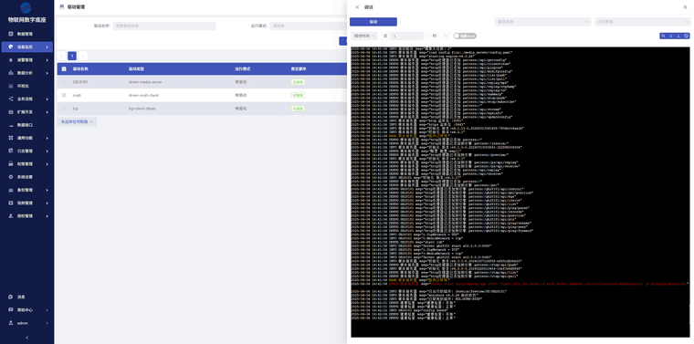Click the time value input showing 1
694x344 pixels.
click(407, 36)
